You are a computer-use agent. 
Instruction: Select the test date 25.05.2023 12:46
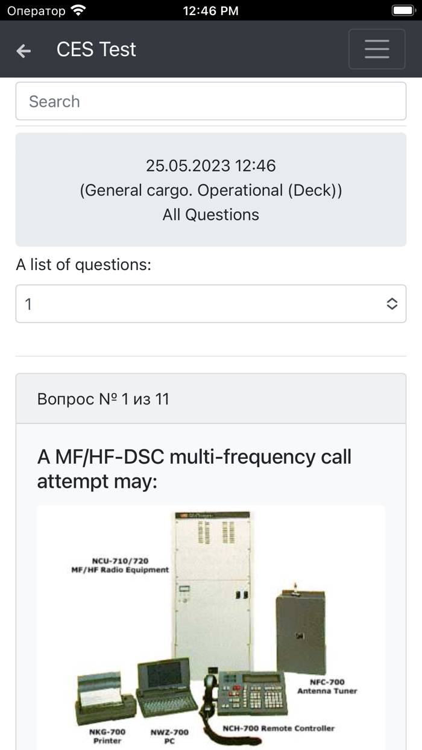pos(210,165)
